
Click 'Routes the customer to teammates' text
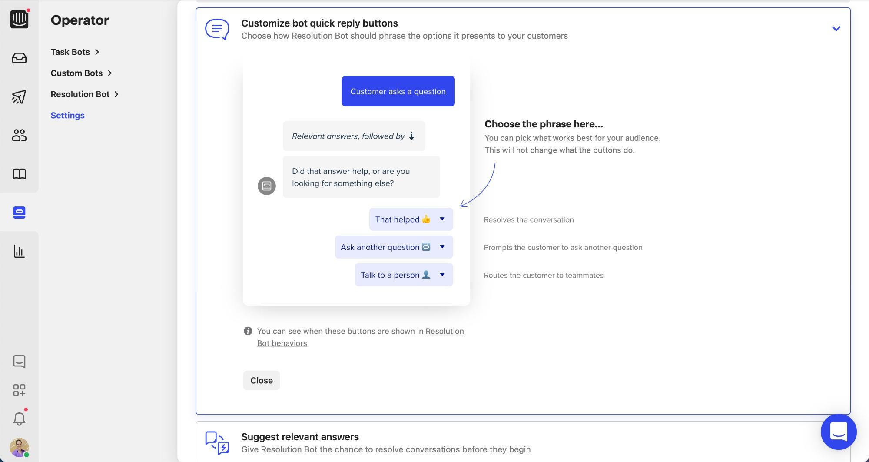pyautogui.click(x=544, y=275)
